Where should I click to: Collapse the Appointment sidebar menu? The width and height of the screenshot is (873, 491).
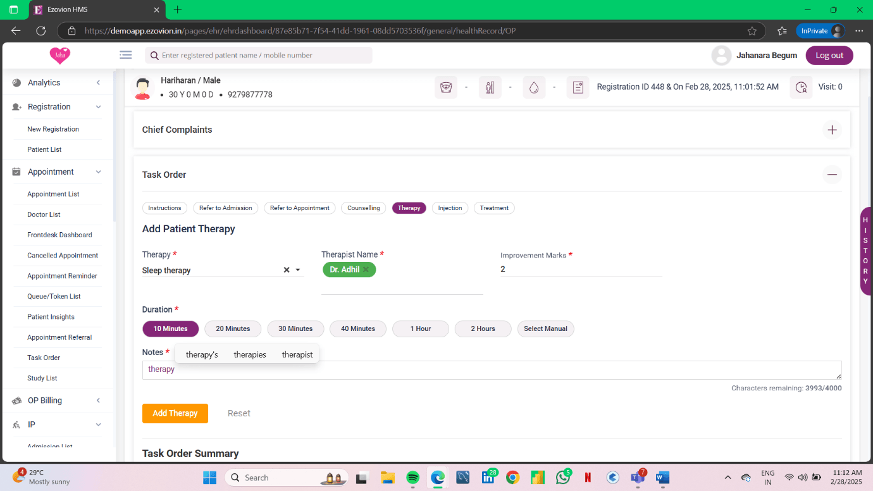click(x=98, y=172)
